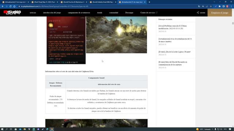Open the translate page icon in address bar
234x131 pixels.
tap(199, 7)
